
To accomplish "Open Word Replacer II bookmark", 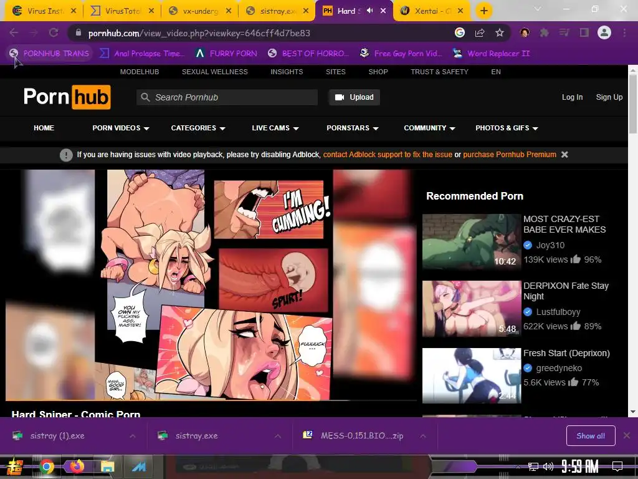I will pos(491,54).
